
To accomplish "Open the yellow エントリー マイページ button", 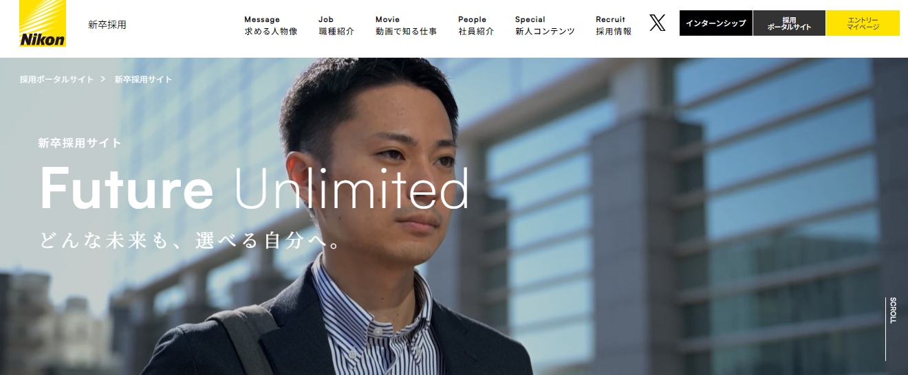I will point(863,23).
